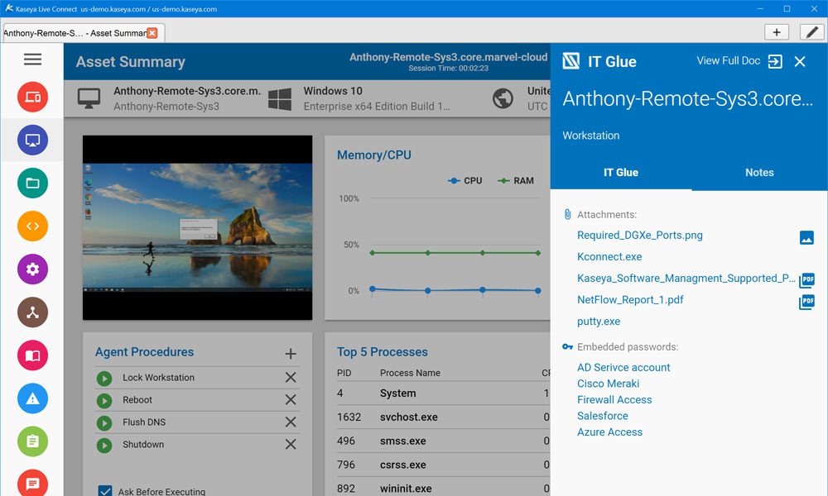
Task: Open the hamburger navigation menu
Action: click(32, 59)
